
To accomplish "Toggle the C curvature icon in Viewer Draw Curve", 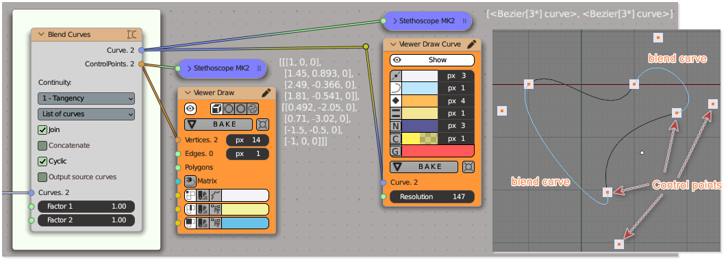I will [x=396, y=138].
